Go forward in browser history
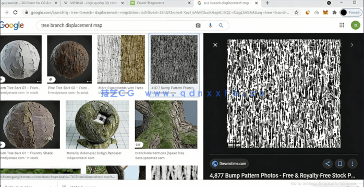Screen dimensions: 364x187 tap(6, 12)
